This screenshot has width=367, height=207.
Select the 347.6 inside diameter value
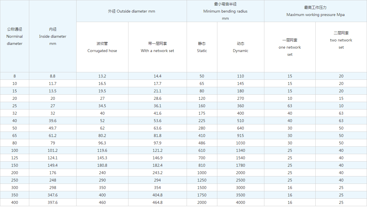point(53,195)
